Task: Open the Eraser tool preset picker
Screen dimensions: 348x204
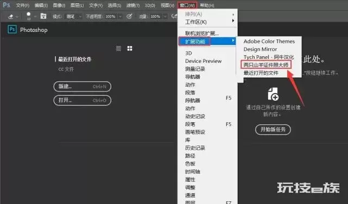Action: (x=10, y=16)
